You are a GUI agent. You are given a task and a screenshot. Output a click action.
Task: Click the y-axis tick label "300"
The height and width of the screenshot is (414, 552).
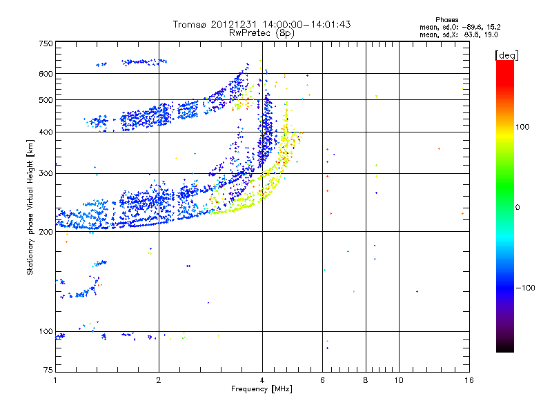click(46, 173)
